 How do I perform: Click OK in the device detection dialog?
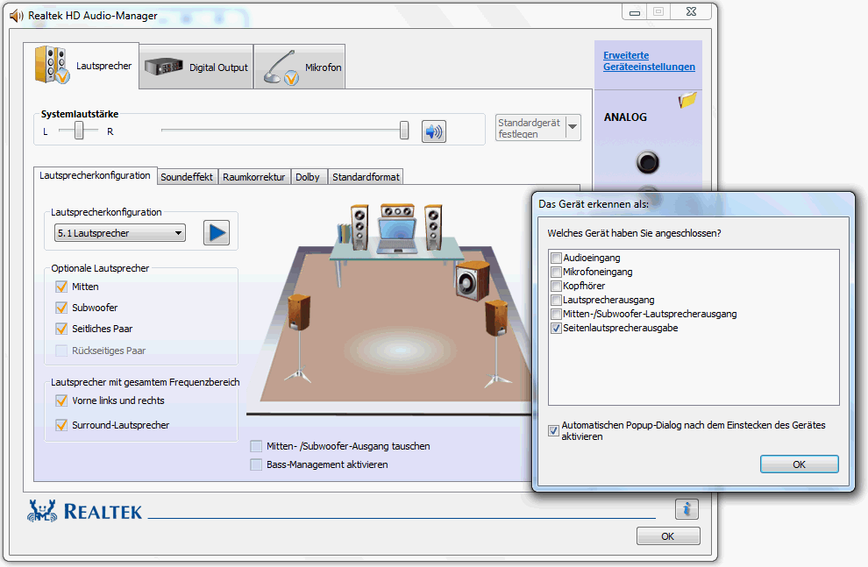point(799,464)
